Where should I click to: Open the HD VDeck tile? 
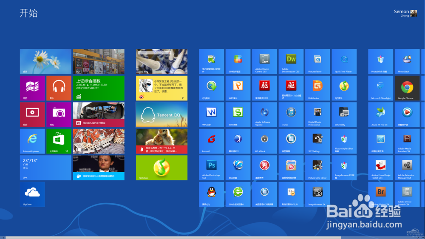tap(264, 141)
